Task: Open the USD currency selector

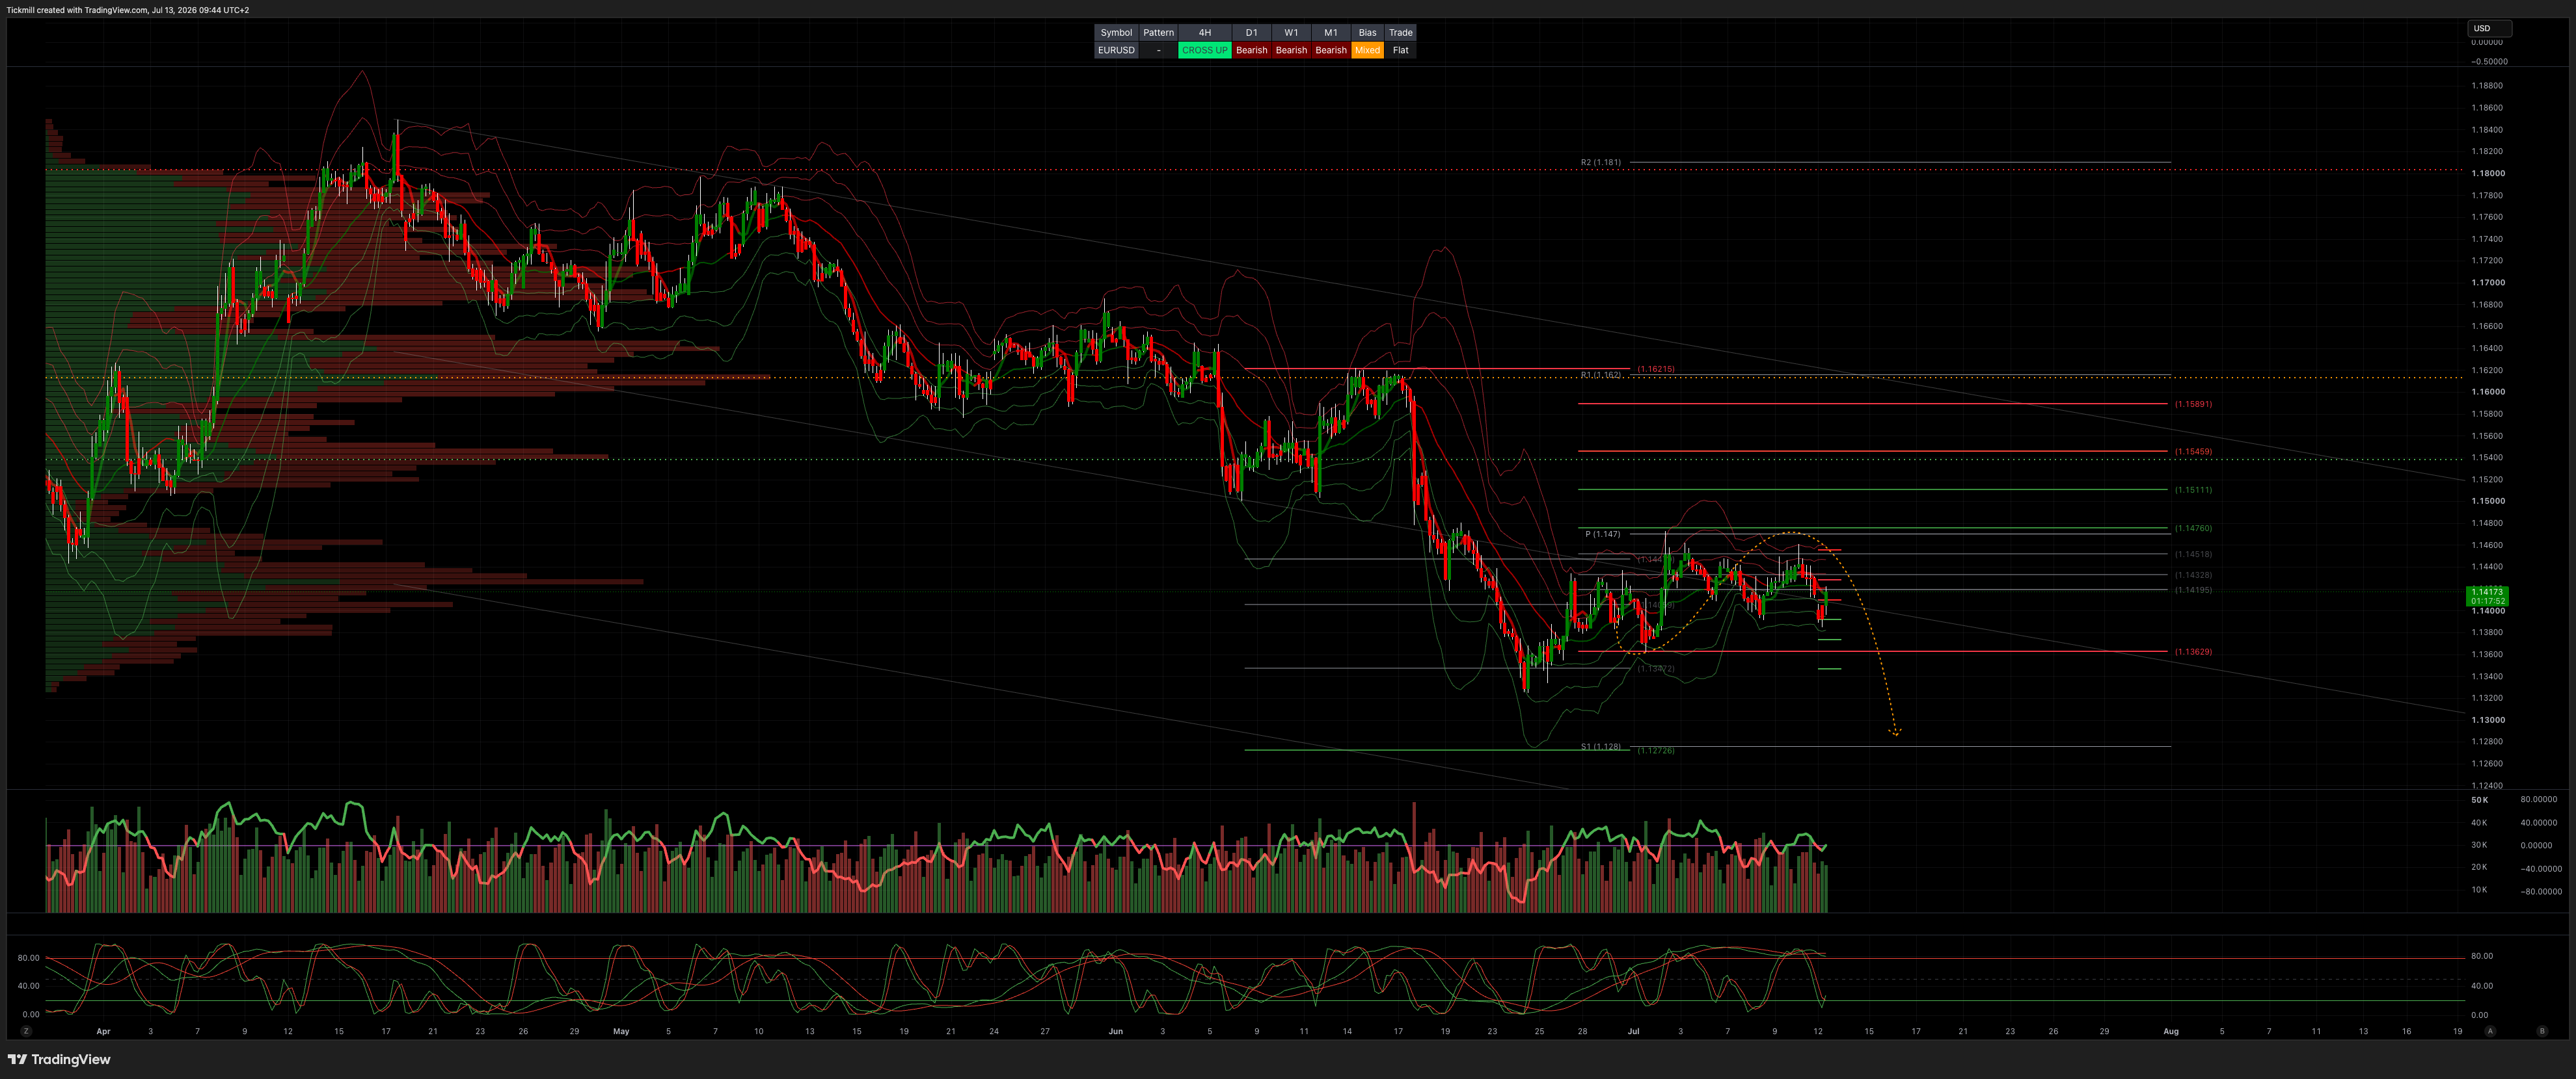Action: 2489,28
